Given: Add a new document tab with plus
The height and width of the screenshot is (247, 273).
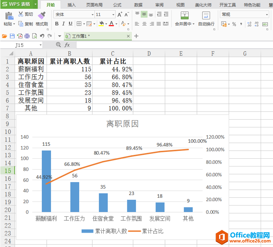Looking at the screenshot, I should (x=136, y=36).
